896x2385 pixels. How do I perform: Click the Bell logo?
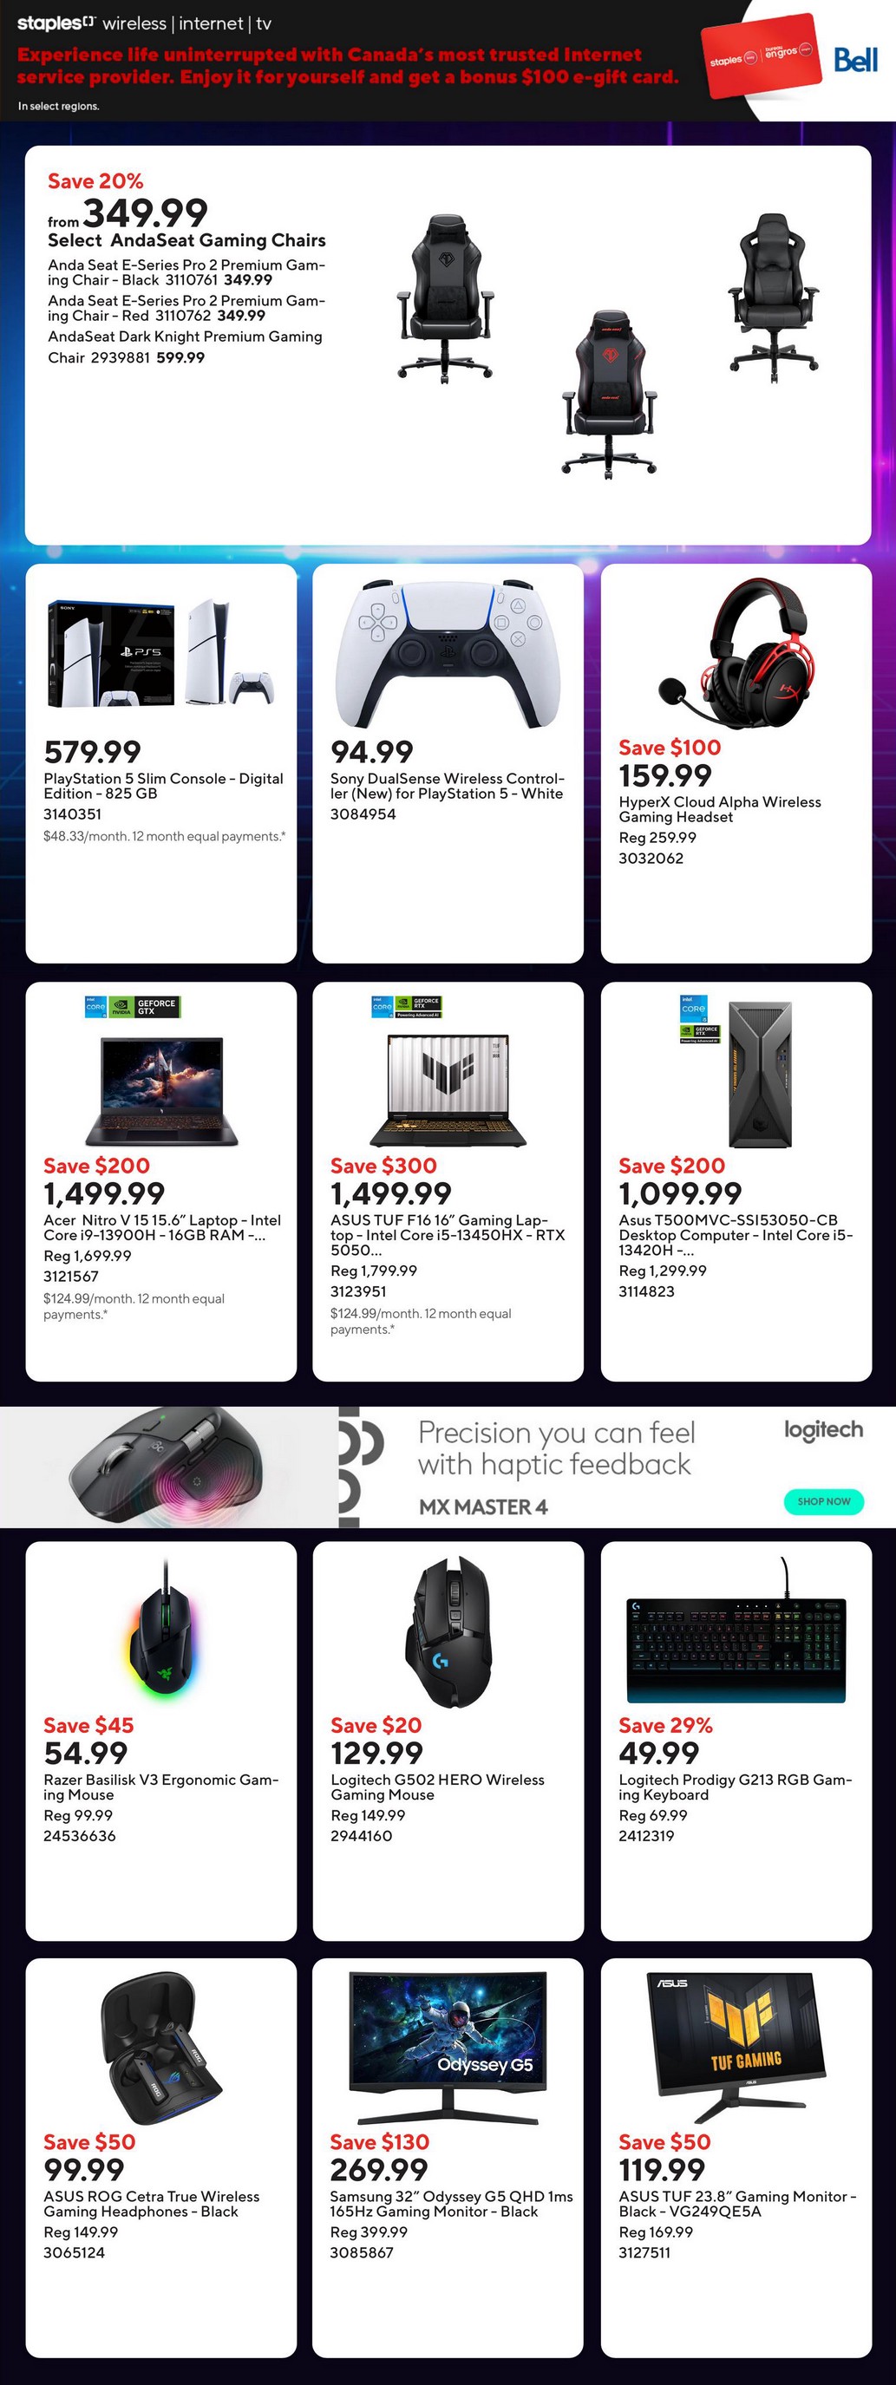tap(854, 61)
